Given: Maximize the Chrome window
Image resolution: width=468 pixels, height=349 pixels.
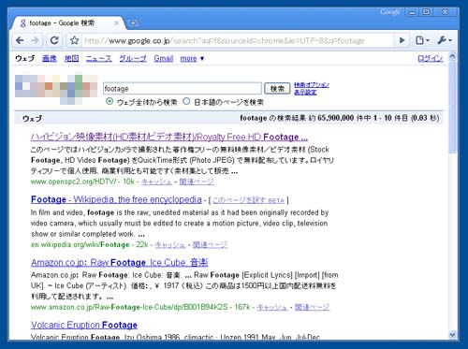Looking at the screenshot, I should coord(426,12).
